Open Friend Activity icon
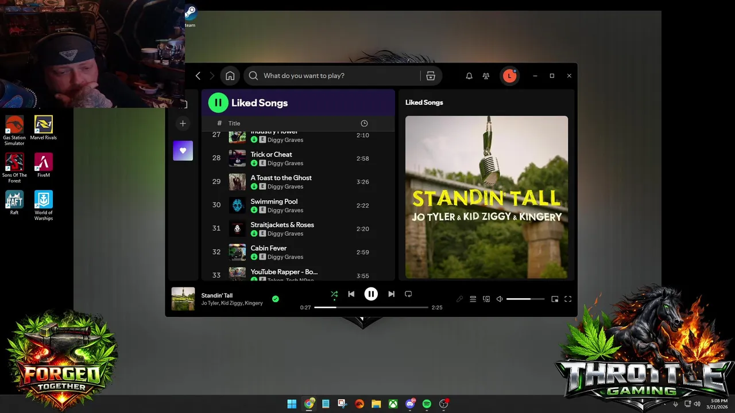The height and width of the screenshot is (413, 735). point(486,76)
